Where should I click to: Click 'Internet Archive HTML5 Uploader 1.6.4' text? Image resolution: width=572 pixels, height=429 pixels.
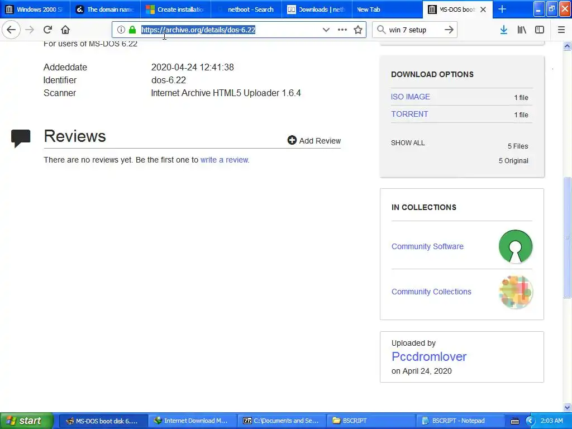[226, 93]
